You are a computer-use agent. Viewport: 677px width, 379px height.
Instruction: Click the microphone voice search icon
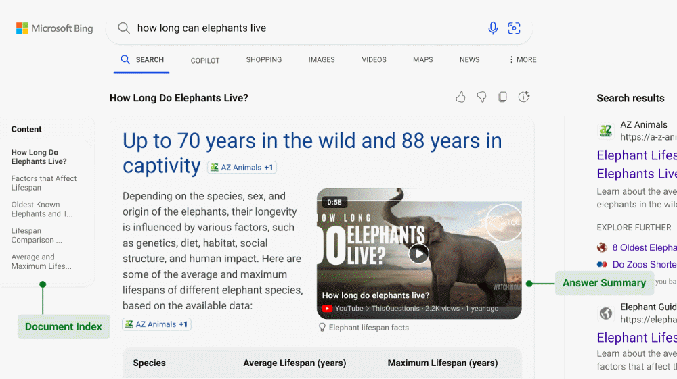coord(493,28)
